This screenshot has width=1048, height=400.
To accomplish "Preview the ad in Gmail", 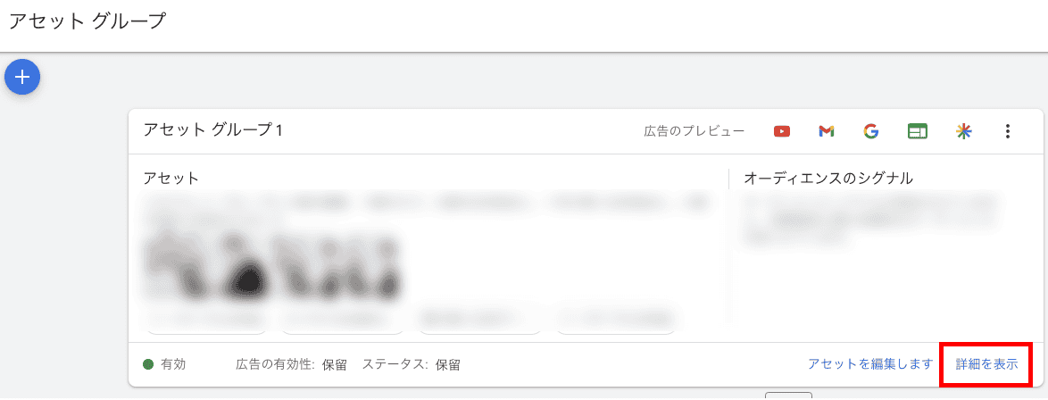I will tap(826, 132).
